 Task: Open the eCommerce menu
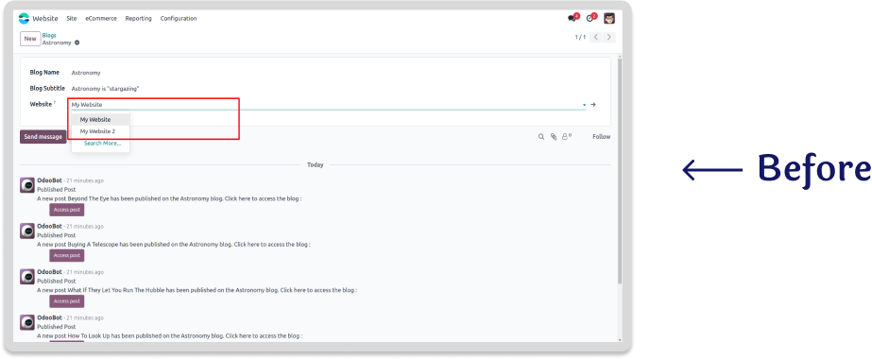coord(101,18)
